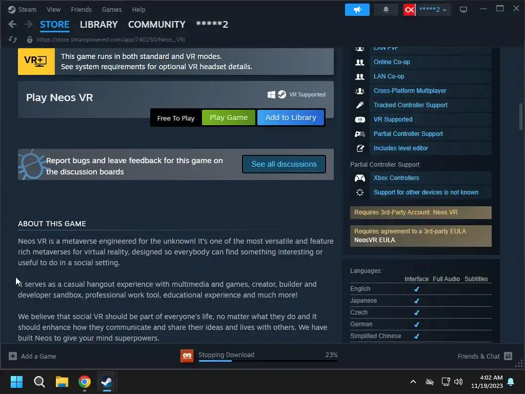Show hidden system tray icons chevron
This screenshot has width=525, height=394.
coord(413,382)
